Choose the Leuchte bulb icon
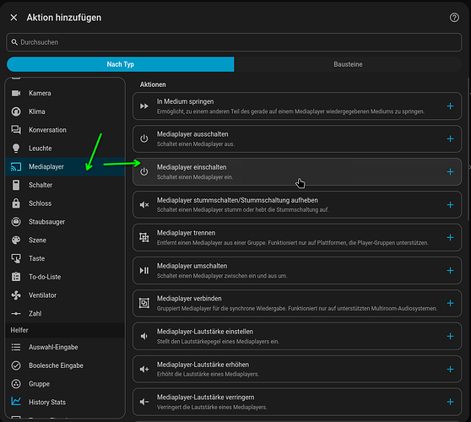The width and height of the screenshot is (471, 422). 16,148
